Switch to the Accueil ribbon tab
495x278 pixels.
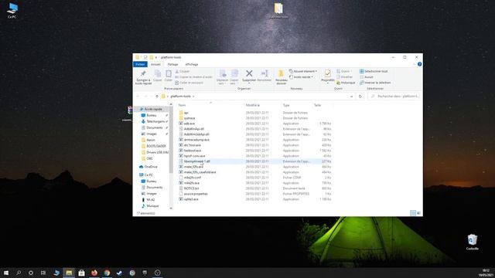155,64
